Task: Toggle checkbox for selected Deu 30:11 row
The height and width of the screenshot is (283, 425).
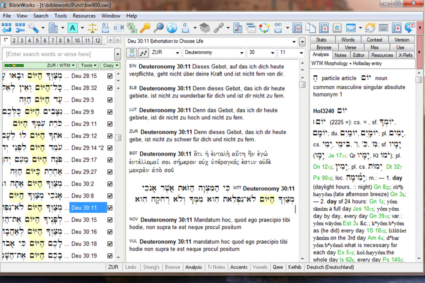Action: click(110, 207)
